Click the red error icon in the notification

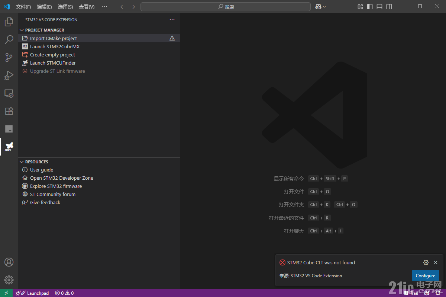pos(282,262)
